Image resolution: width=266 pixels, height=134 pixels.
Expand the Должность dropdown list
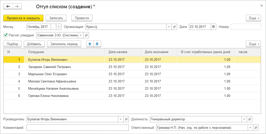(x=244, y=119)
